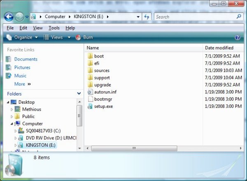Open the View menu
This screenshot has width=247, height=181.
coord(38,28)
